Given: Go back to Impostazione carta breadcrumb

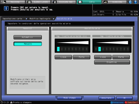Looking at the screenshot, I should pyautogui.click(x=12, y=19).
